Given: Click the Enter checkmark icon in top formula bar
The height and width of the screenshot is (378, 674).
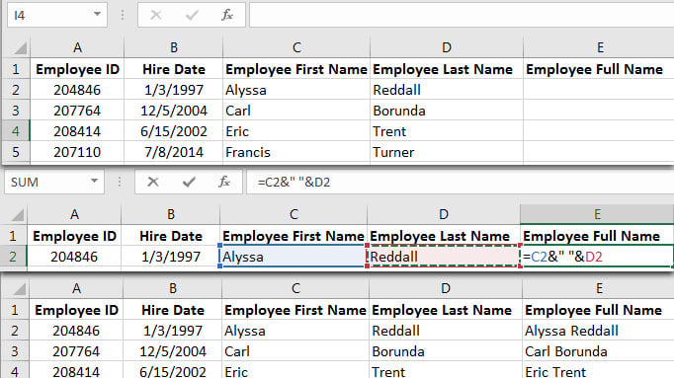Looking at the screenshot, I should pyautogui.click(x=192, y=15).
